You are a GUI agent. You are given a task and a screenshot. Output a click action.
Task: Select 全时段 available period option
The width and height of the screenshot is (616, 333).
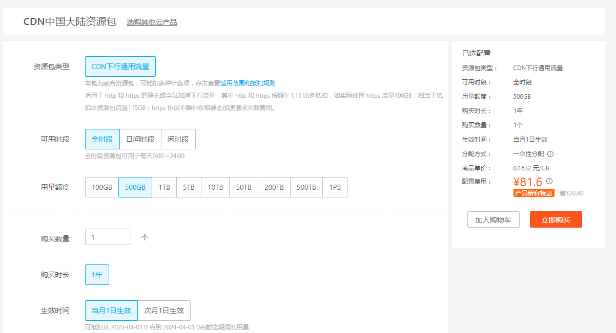click(x=102, y=139)
